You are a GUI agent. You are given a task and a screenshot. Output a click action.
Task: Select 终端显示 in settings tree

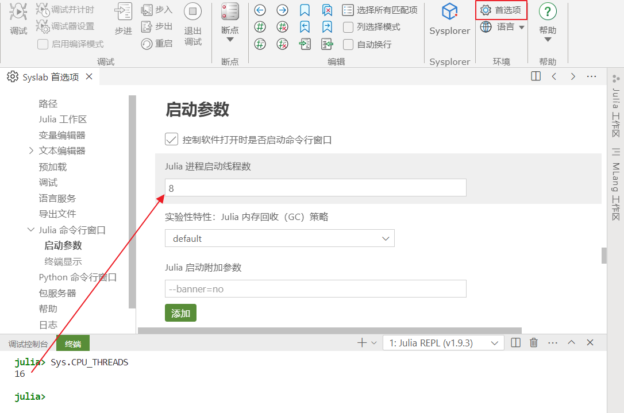coord(63,261)
